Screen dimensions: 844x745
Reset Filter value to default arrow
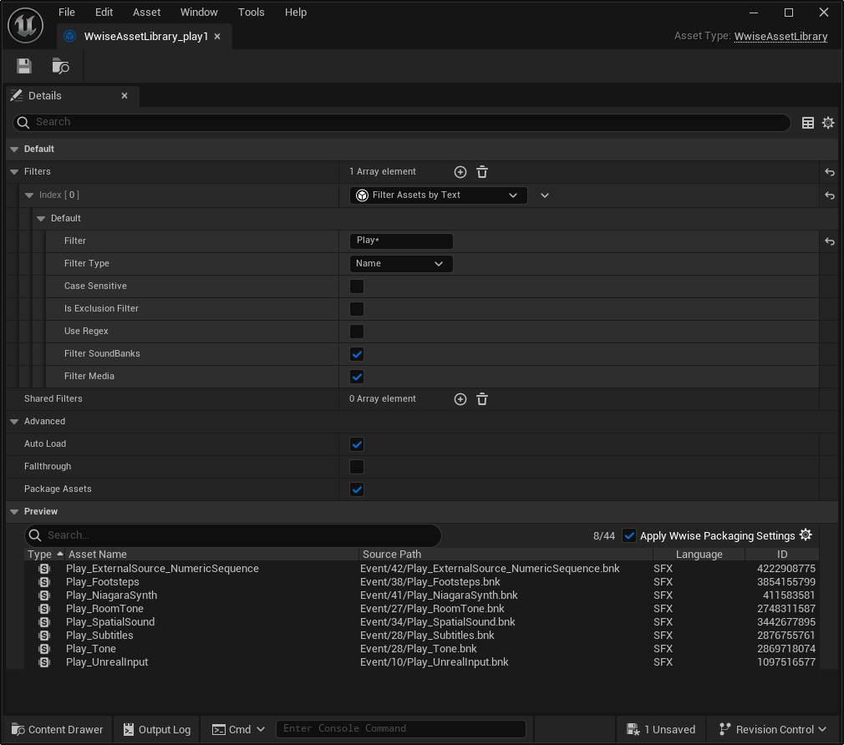[829, 241]
